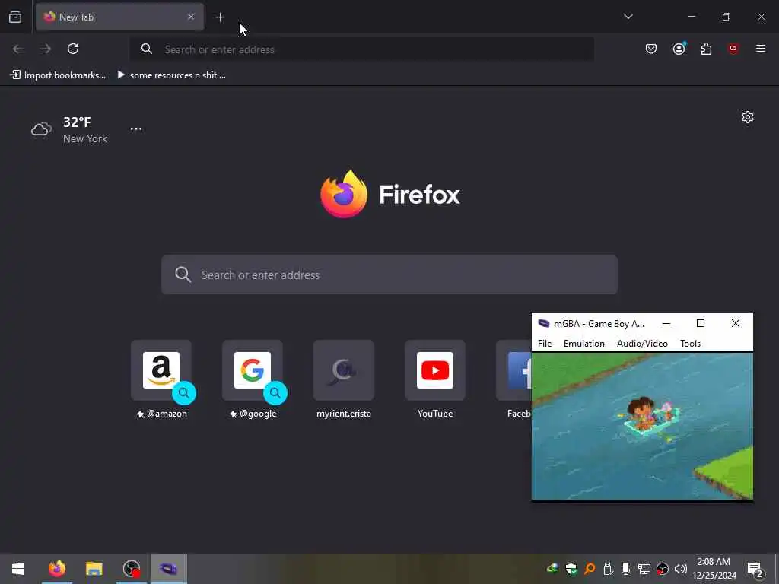Select the New Tab browser tab
Screen dimensions: 779x584
pos(119,17)
